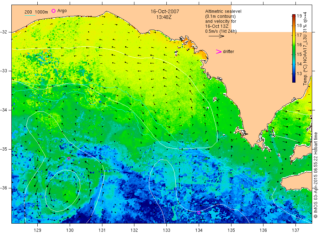Select the Argo float marker near 130E, 35S
This screenshot has width=320, height=235.
coord(69,158)
